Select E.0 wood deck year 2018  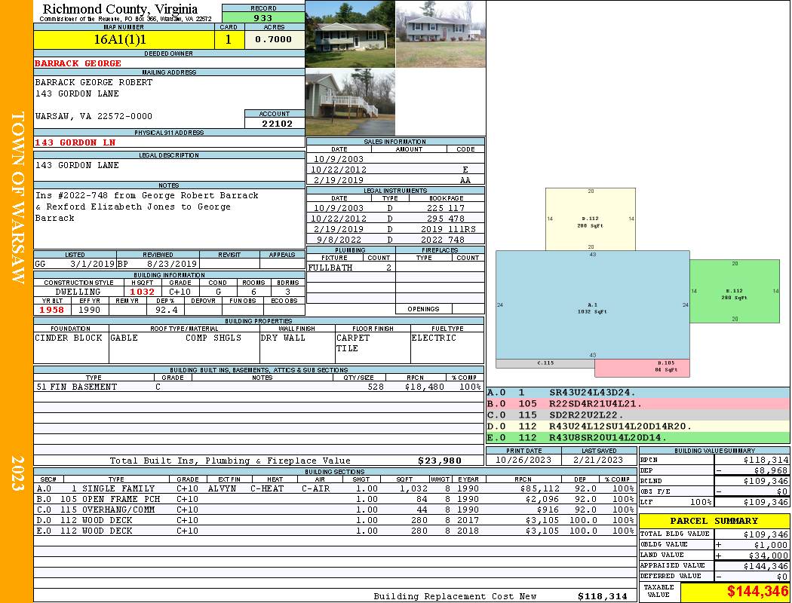click(468, 531)
